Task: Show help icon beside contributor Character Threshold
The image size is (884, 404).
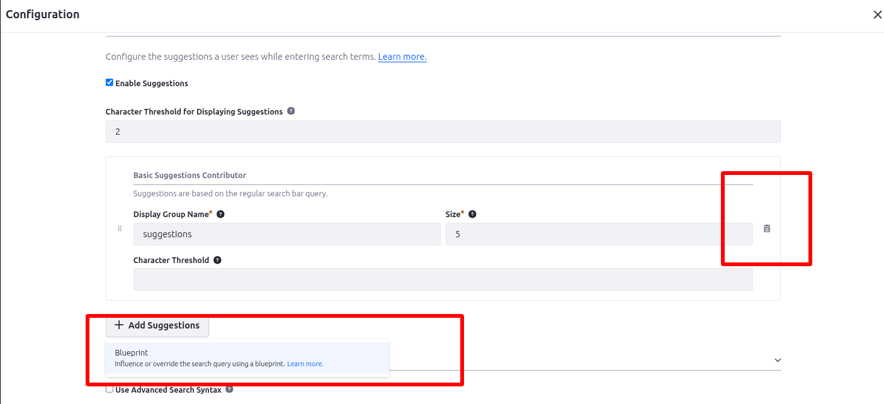Action: (x=217, y=260)
